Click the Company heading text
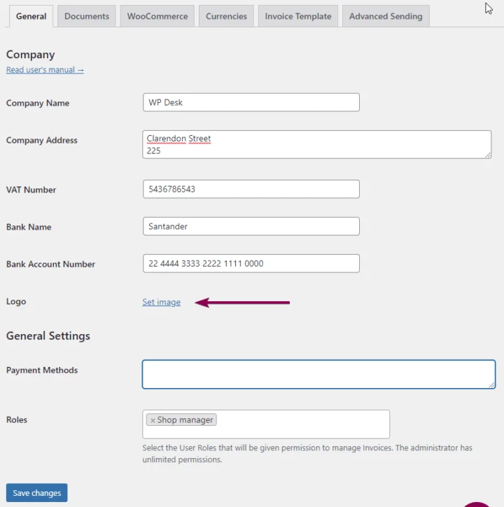 [x=30, y=55]
